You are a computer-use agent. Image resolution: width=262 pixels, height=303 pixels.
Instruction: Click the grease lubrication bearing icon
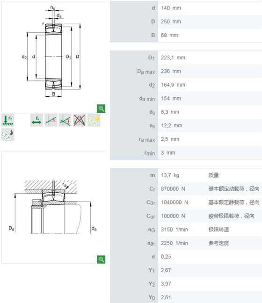click(x=8, y=135)
